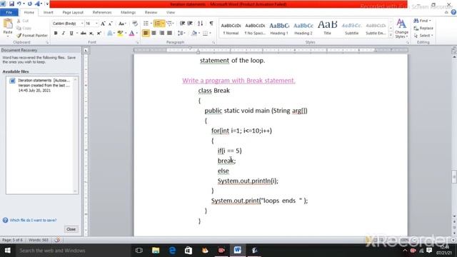Viewport: 457px width, 257px height.
Task: Open the Change Case Aa dropdown
Action: [x=122, y=24]
